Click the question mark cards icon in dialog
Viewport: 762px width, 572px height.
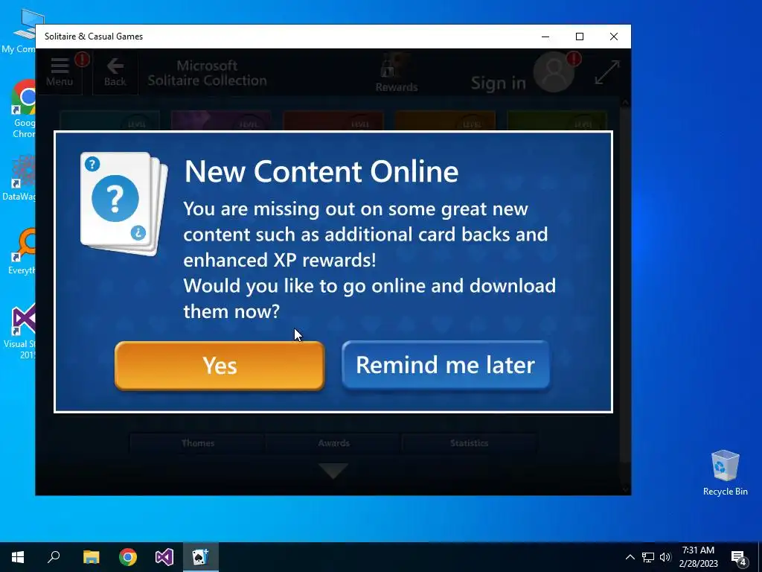coord(124,203)
